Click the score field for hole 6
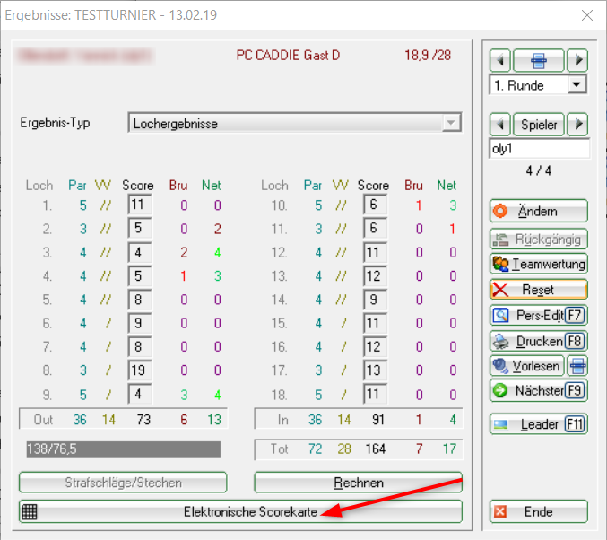 pyautogui.click(x=140, y=323)
